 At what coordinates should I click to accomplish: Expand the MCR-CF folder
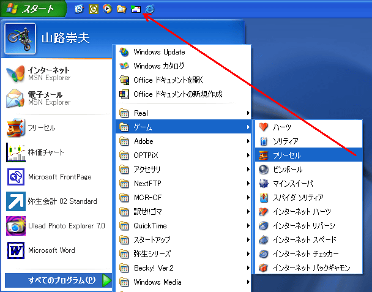183,198
